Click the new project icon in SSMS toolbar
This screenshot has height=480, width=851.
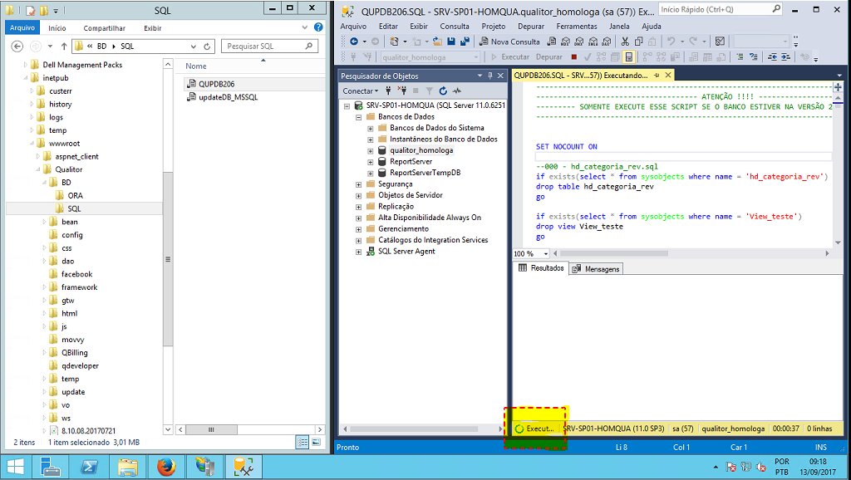(395, 42)
